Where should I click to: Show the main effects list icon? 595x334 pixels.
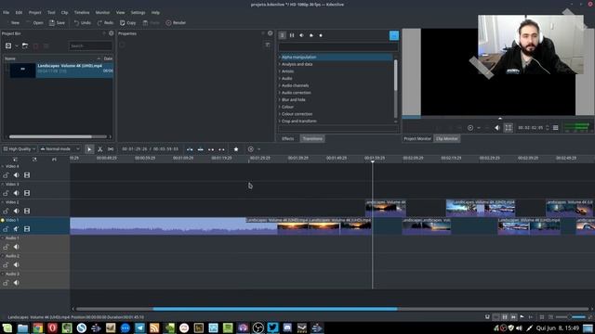point(283,35)
